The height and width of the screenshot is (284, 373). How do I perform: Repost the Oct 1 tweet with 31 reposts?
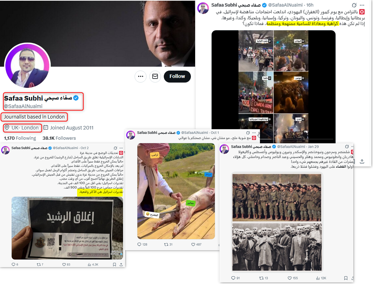point(168,244)
